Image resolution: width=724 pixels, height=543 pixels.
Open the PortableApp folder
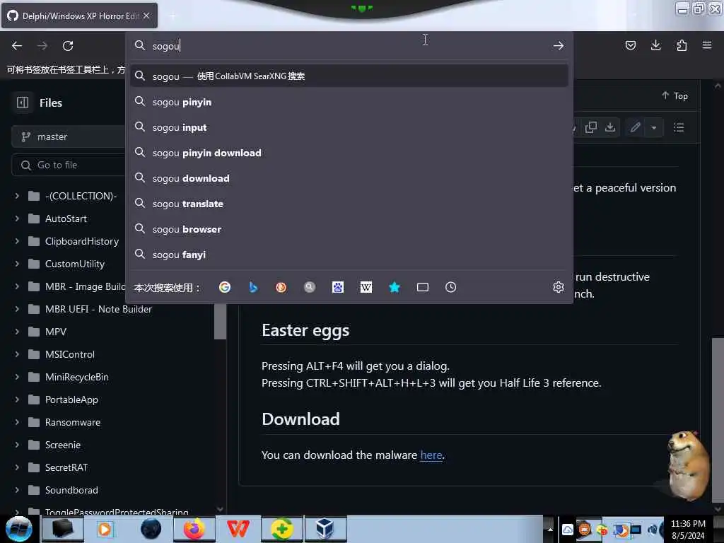click(71, 399)
